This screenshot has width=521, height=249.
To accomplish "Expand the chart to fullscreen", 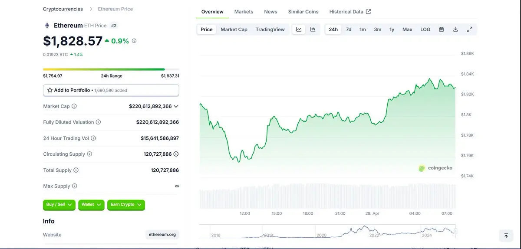I will point(469,29).
